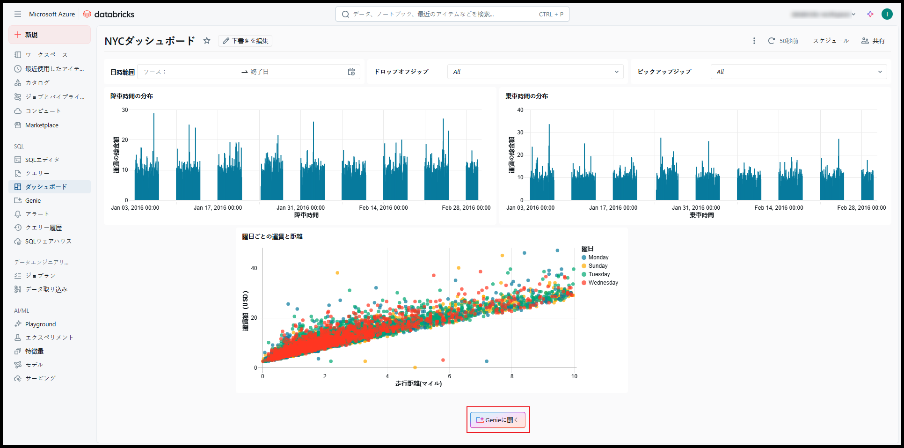Expand the ピックアップジップ dropdown
This screenshot has width=904, height=448.
click(798, 72)
